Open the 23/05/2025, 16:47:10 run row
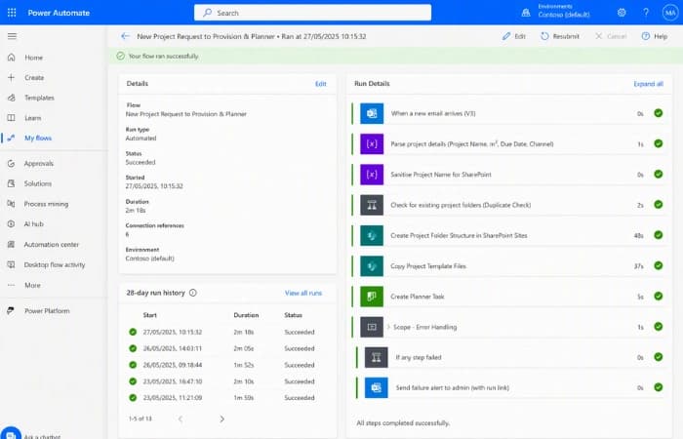Screen dimensions: 683x439 click(x=226, y=381)
